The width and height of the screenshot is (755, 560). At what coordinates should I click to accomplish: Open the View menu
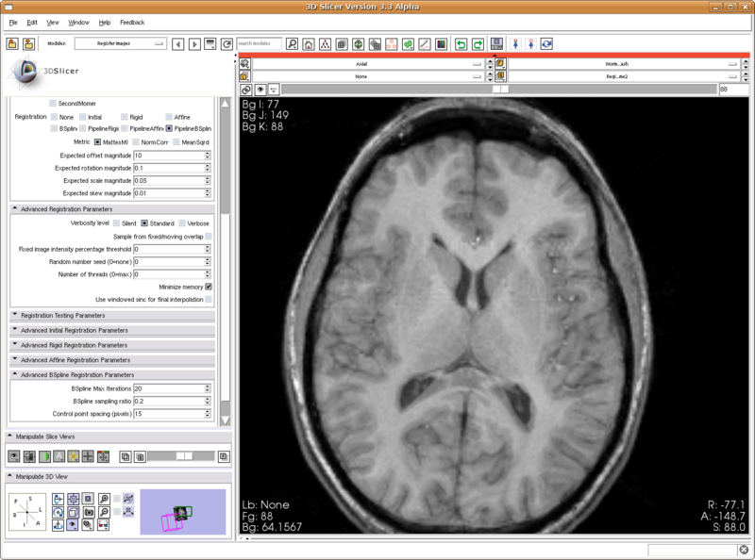point(52,21)
